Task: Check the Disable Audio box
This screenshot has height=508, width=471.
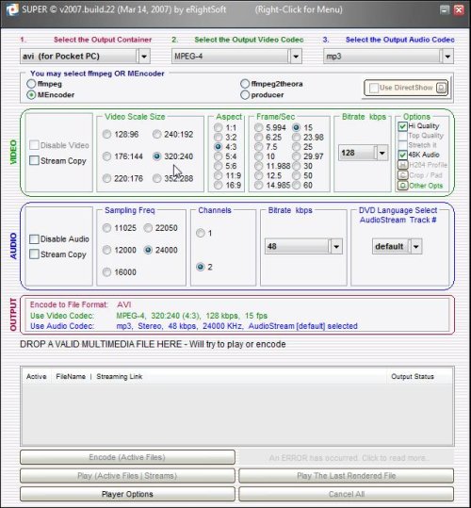Action: 34,239
